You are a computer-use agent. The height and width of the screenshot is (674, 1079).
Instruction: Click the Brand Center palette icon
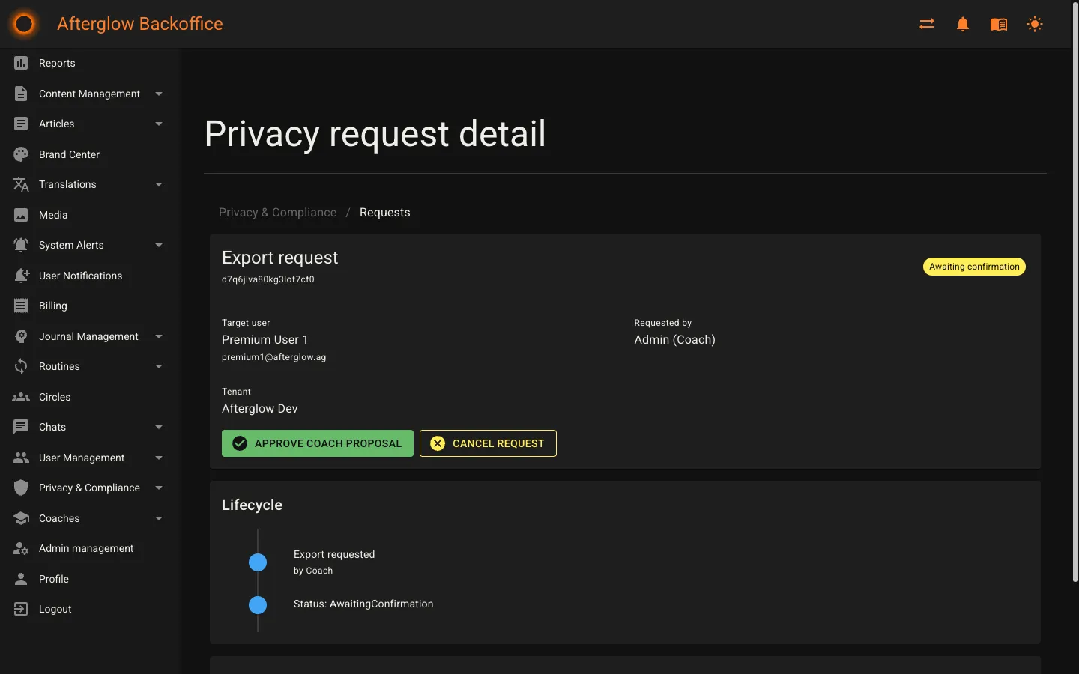(x=21, y=154)
